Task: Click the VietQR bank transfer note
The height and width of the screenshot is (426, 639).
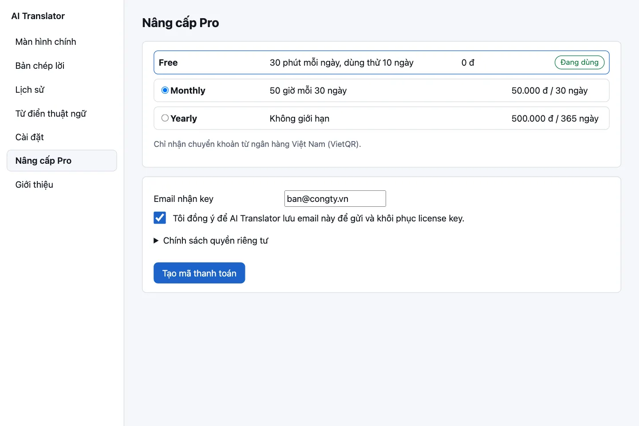Action: pos(257,144)
